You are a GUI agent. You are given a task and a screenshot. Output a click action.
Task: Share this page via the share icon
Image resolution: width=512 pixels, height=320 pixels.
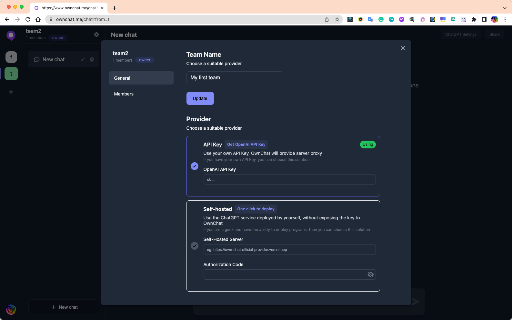327,19
